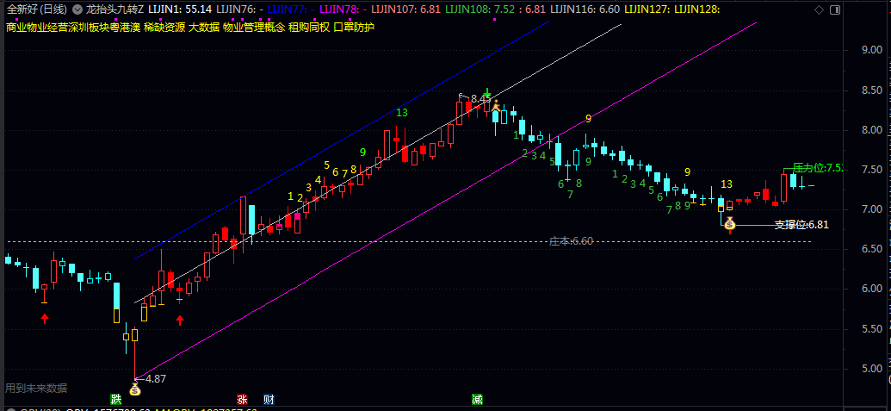Click the money bag icon below 4.87
This screenshot has width=891, height=411.
134,390
